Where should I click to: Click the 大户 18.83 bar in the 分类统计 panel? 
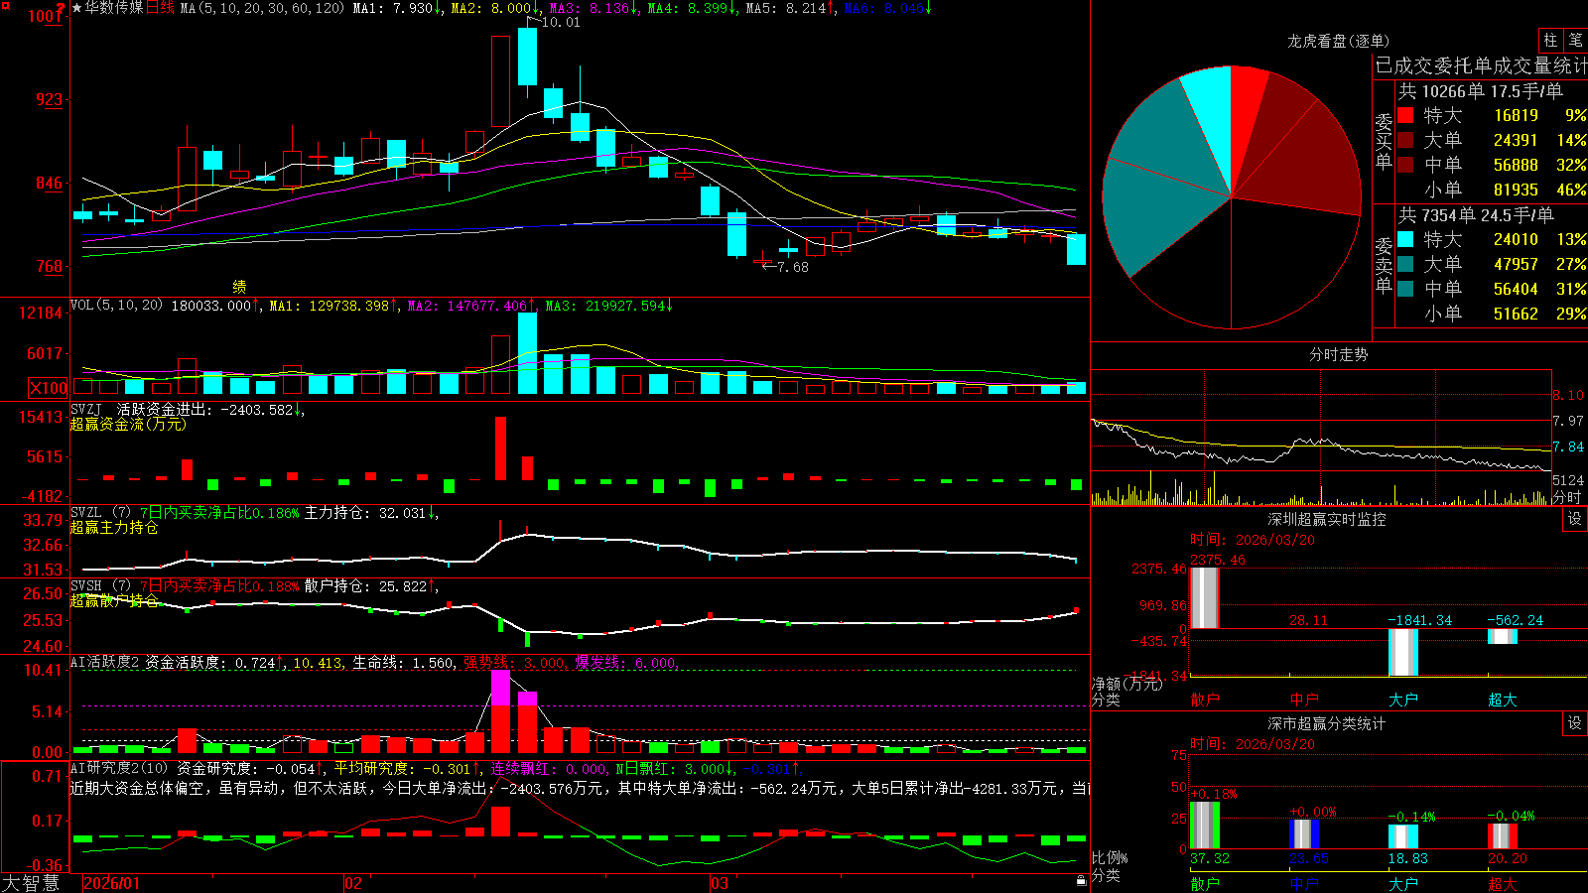click(x=1403, y=836)
